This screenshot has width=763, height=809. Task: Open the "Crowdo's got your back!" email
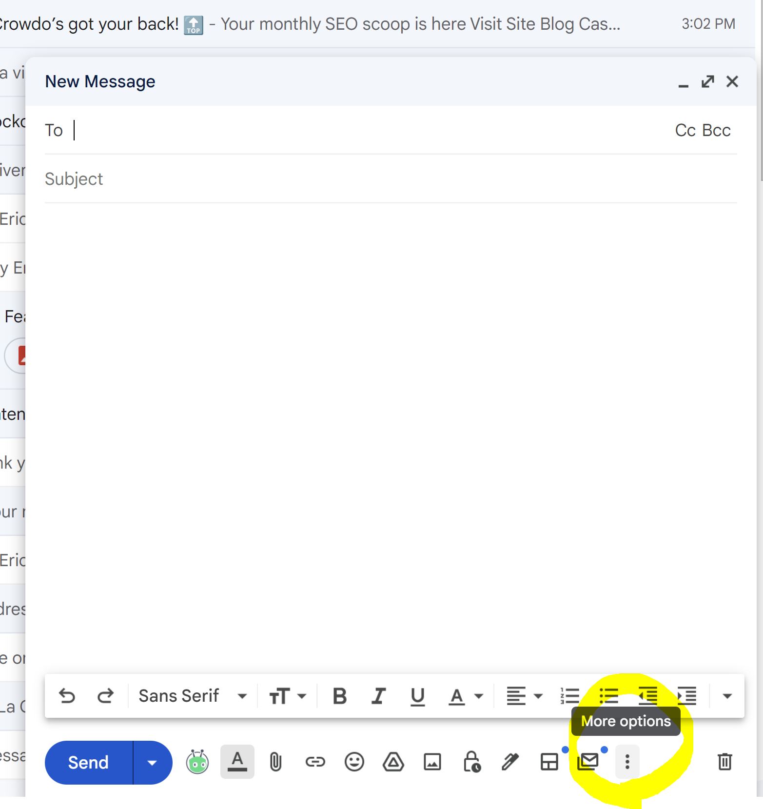click(x=378, y=24)
